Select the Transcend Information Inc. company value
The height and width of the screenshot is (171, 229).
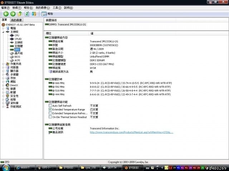(104, 128)
